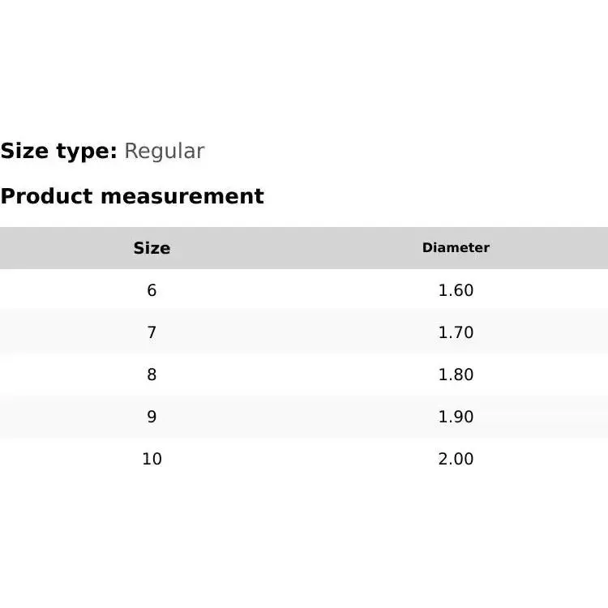
Task: Click the Size column header
Action: click(x=152, y=248)
